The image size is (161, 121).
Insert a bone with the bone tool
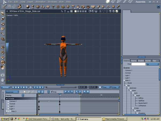click(x=118, y=6)
